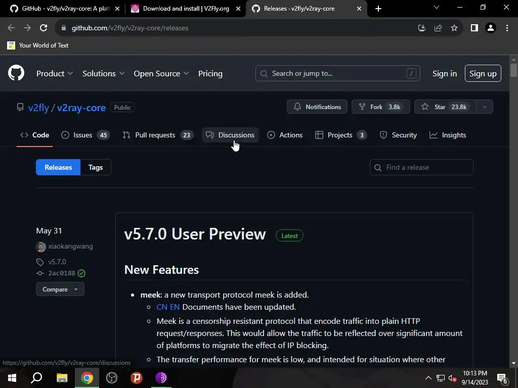The width and height of the screenshot is (518, 388).
Task: Open Windows Start menu
Action: [x=12, y=378]
